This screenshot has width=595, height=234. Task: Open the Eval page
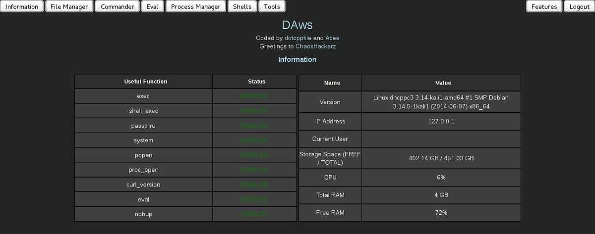152,6
